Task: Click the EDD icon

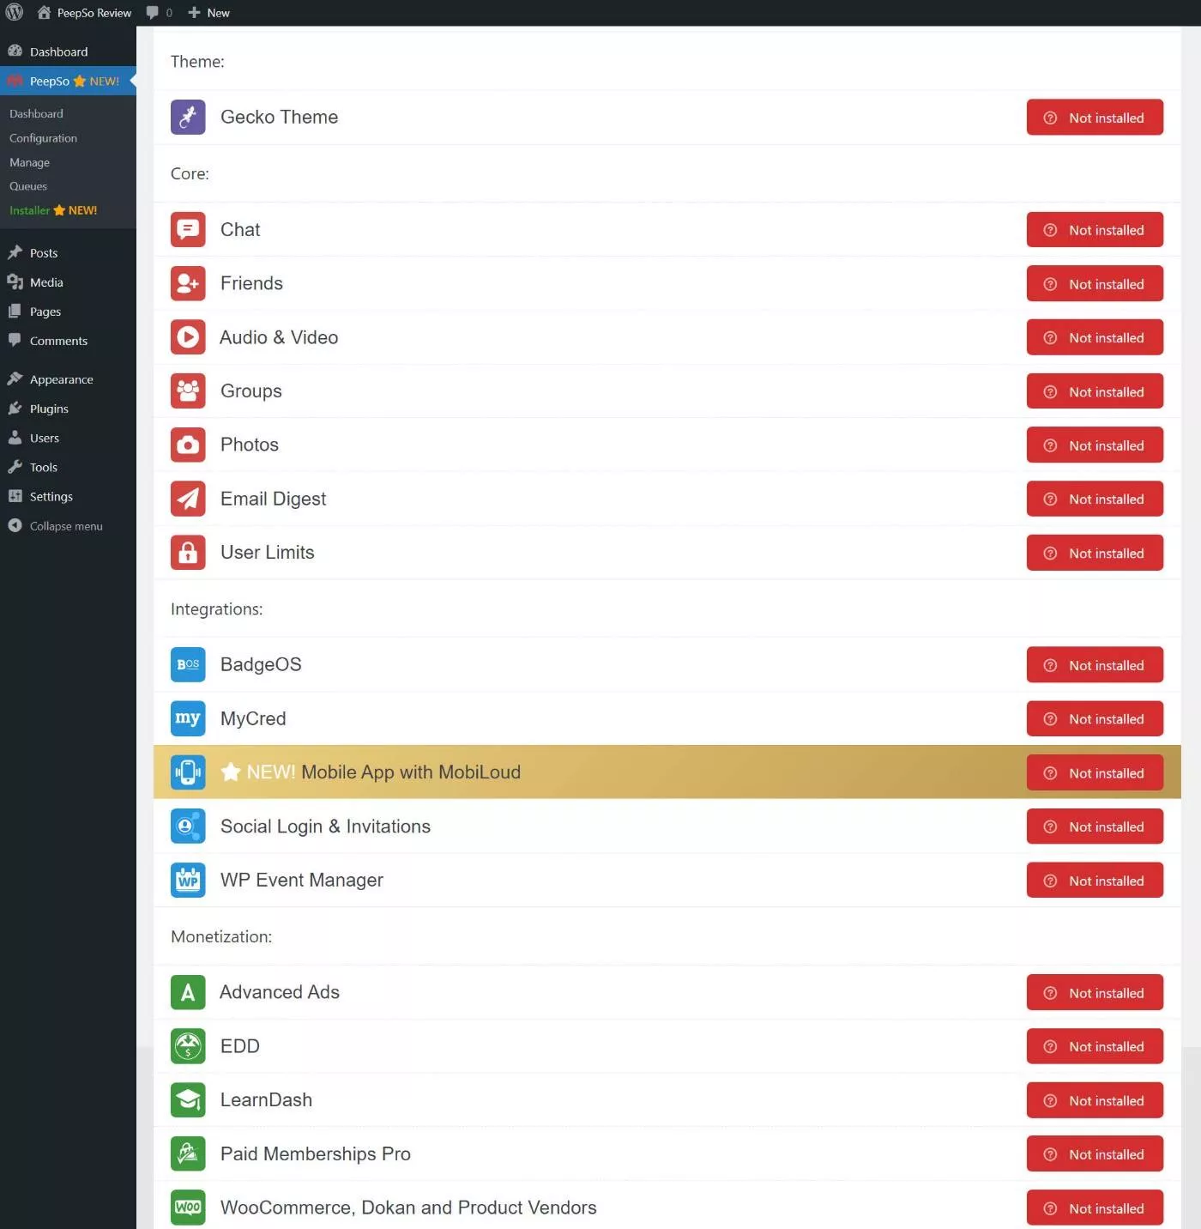Action: click(188, 1046)
